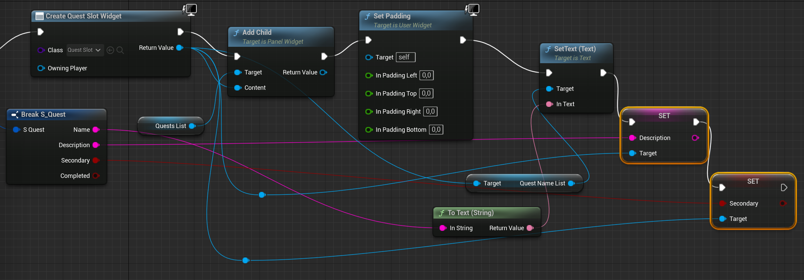Click the Owning Player pin

coord(41,68)
